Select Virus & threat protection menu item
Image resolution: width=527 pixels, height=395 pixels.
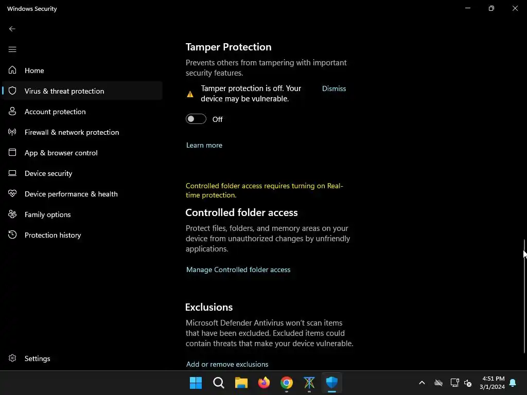(x=82, y=91)
